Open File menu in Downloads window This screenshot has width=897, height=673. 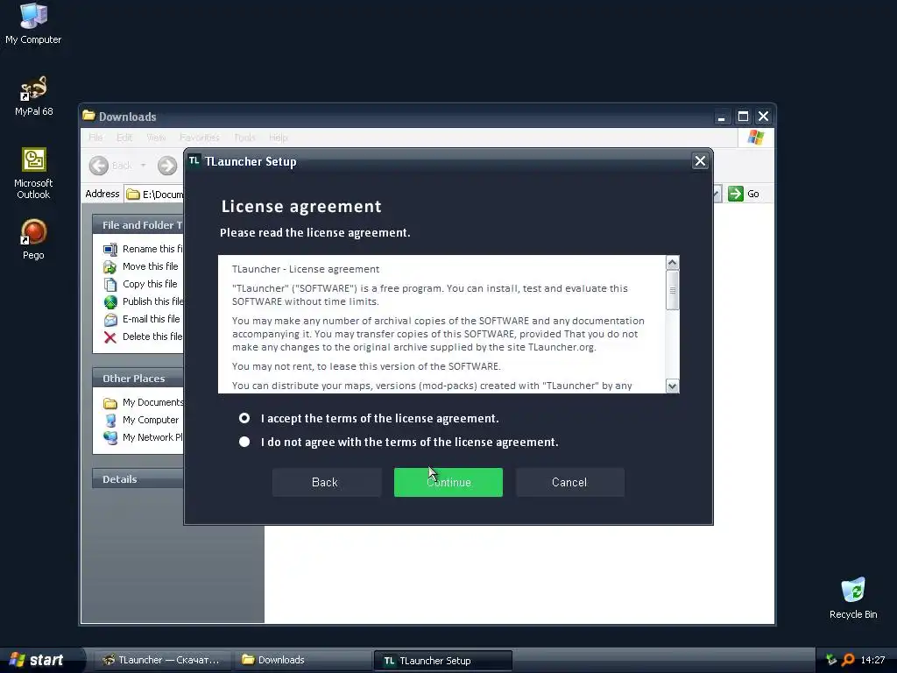[95, 138]
